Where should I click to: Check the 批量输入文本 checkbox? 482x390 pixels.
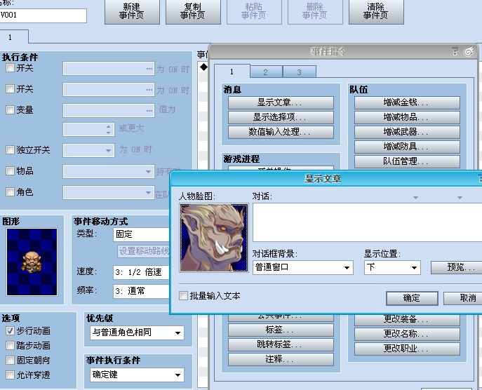click(183, 296)
